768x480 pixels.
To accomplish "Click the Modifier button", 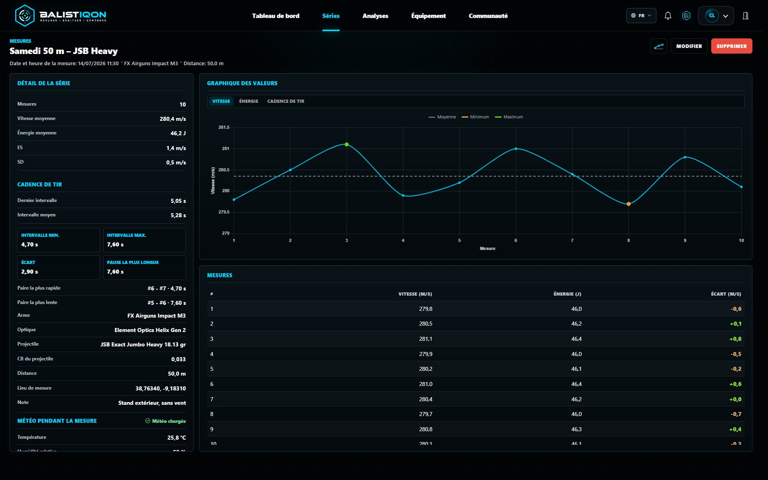I will [x=689, y=46].
